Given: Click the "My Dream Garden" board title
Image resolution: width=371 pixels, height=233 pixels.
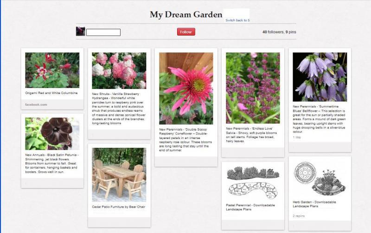Looking at the screenshot, I should point(186,14).
